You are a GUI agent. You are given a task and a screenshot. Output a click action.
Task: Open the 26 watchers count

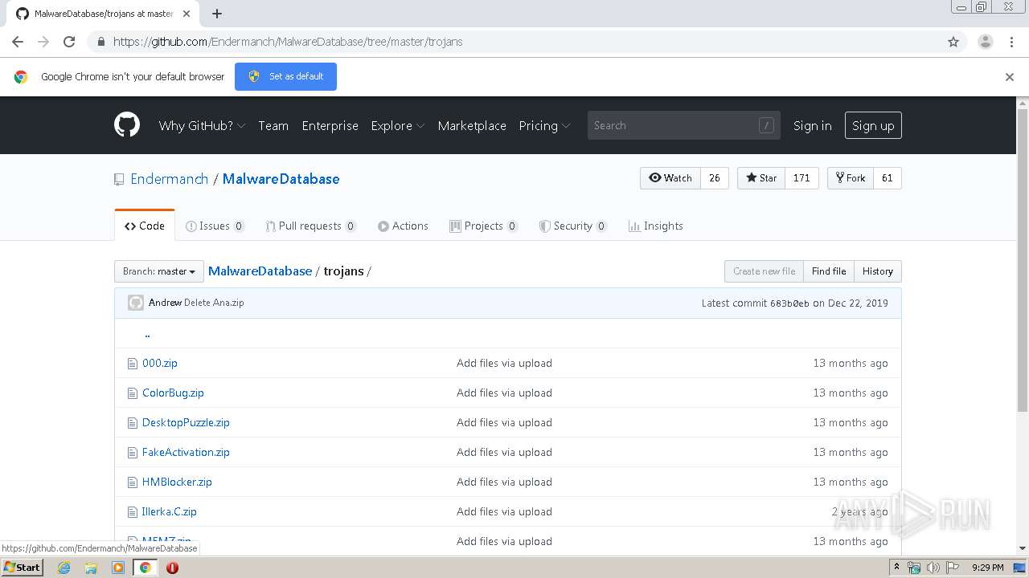click(715, 178)
